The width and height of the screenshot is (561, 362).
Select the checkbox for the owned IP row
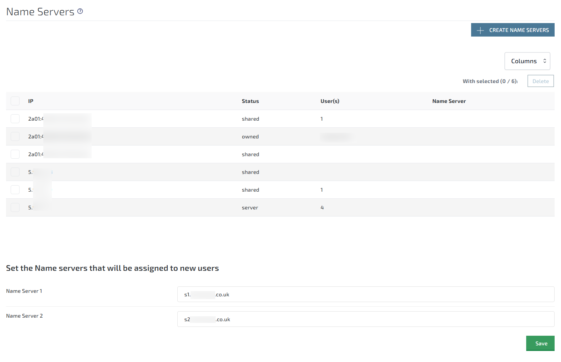point(15,137)
